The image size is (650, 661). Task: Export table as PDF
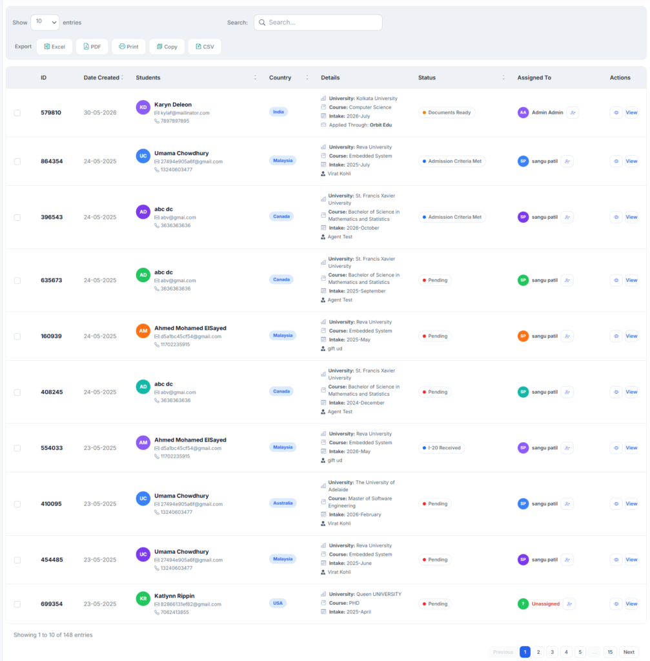[x=92, y=46]
